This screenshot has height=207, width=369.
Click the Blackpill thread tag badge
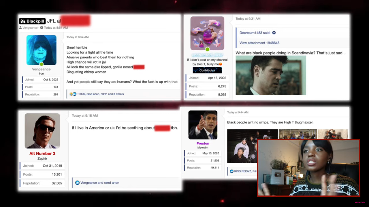coord(32,21)
